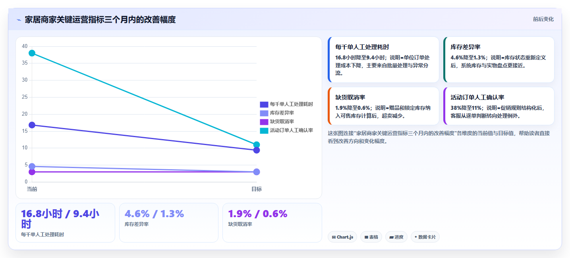Click the light-blue data point on 目标
Screen dimensions: 570x258
click(x=257, y=172)
